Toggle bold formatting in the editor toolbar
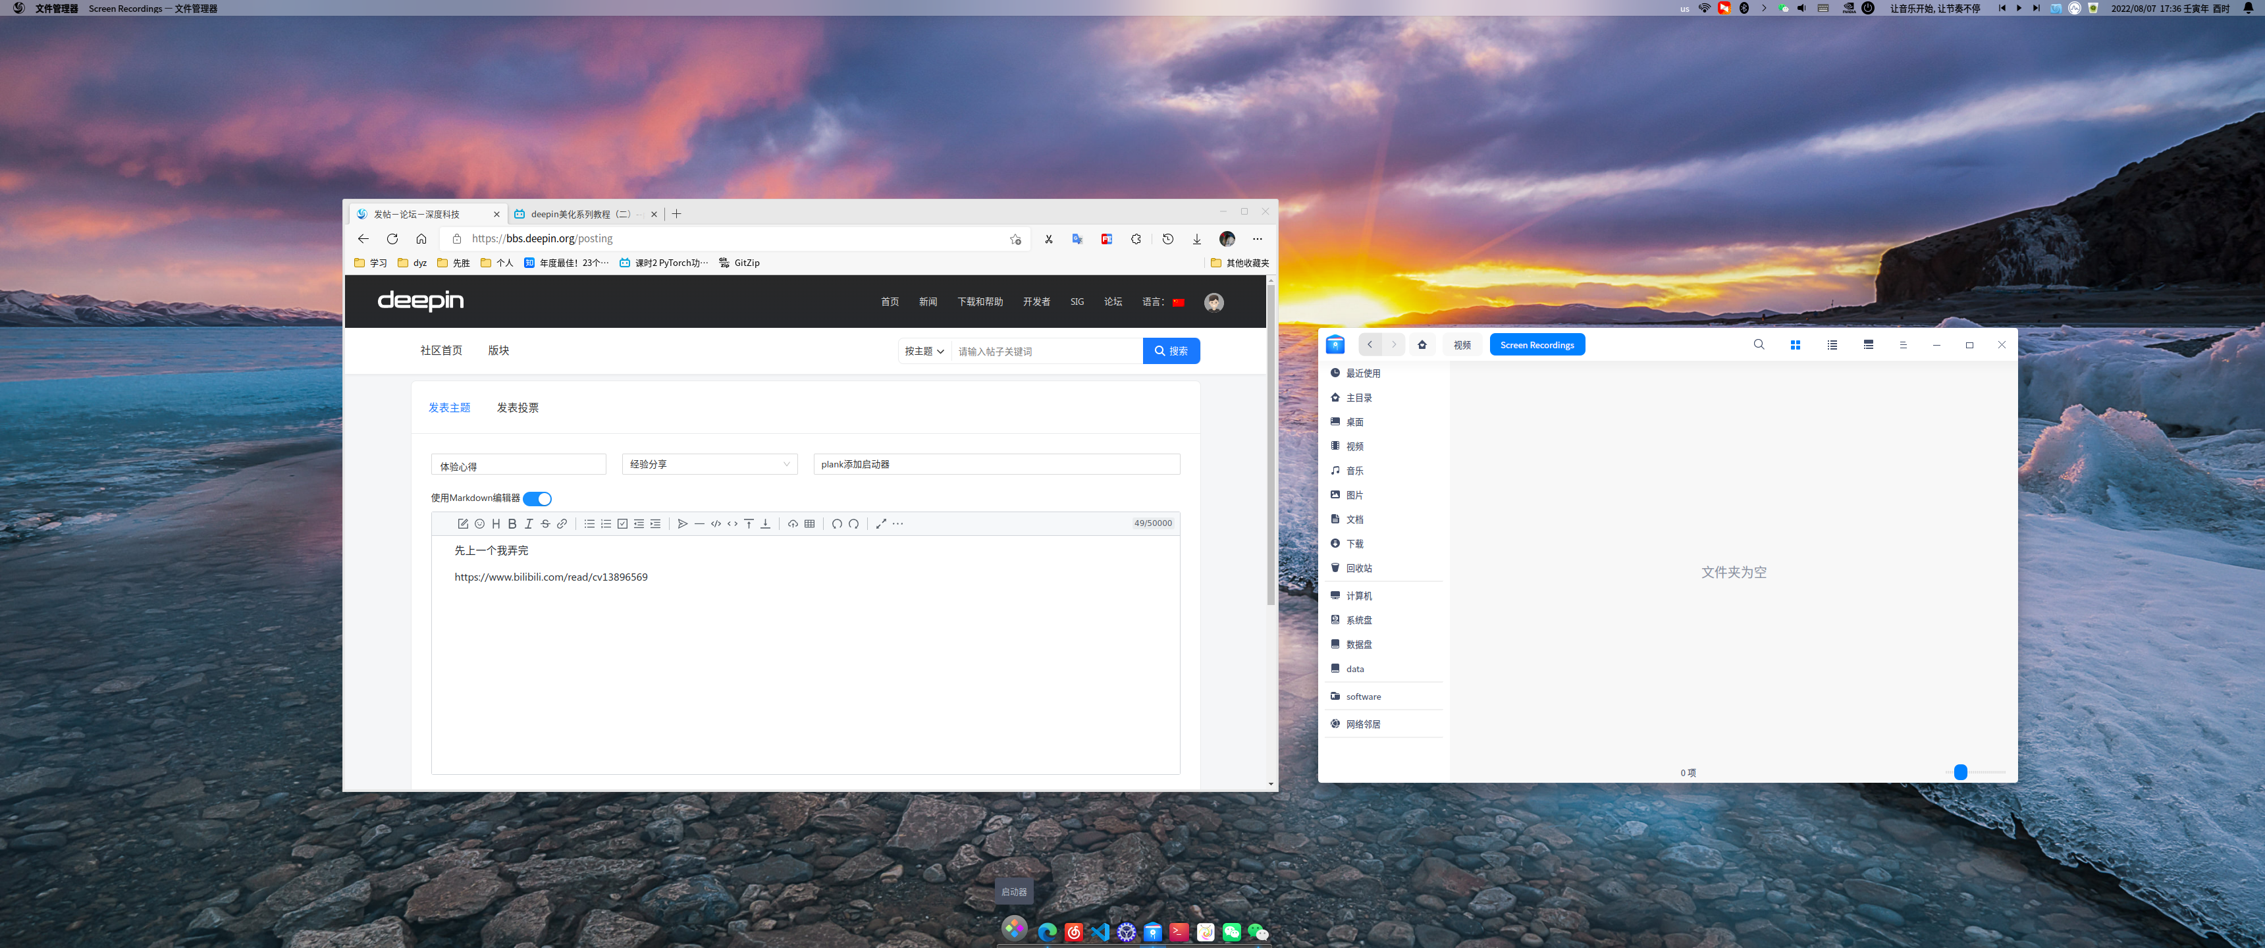This screenshot has width=2265, height=948. point(512,524)
